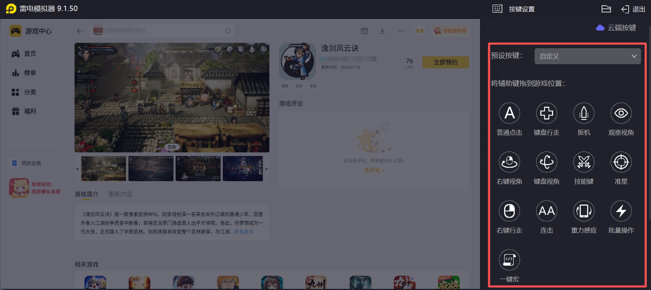The height and width of the screenshot is (290, 651).
Task: Open the calendar reservation icon in toolbar
Action: coord(364,31)
